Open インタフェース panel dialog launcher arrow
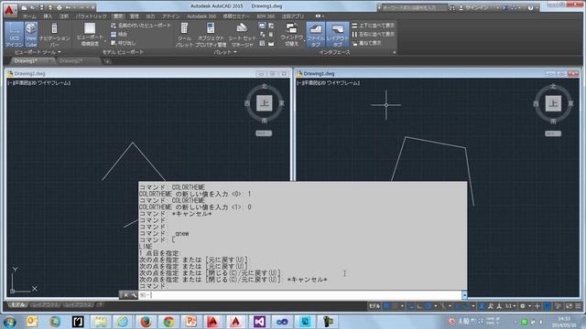The width and height of the screenshot is (586, 329). pyautogui.click(x=395, y=53)
